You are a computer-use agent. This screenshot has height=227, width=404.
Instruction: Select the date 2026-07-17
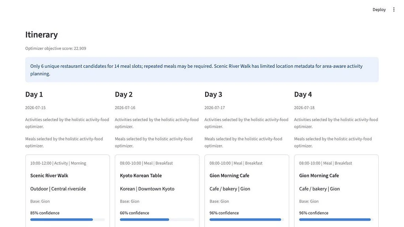coord(215,108)
